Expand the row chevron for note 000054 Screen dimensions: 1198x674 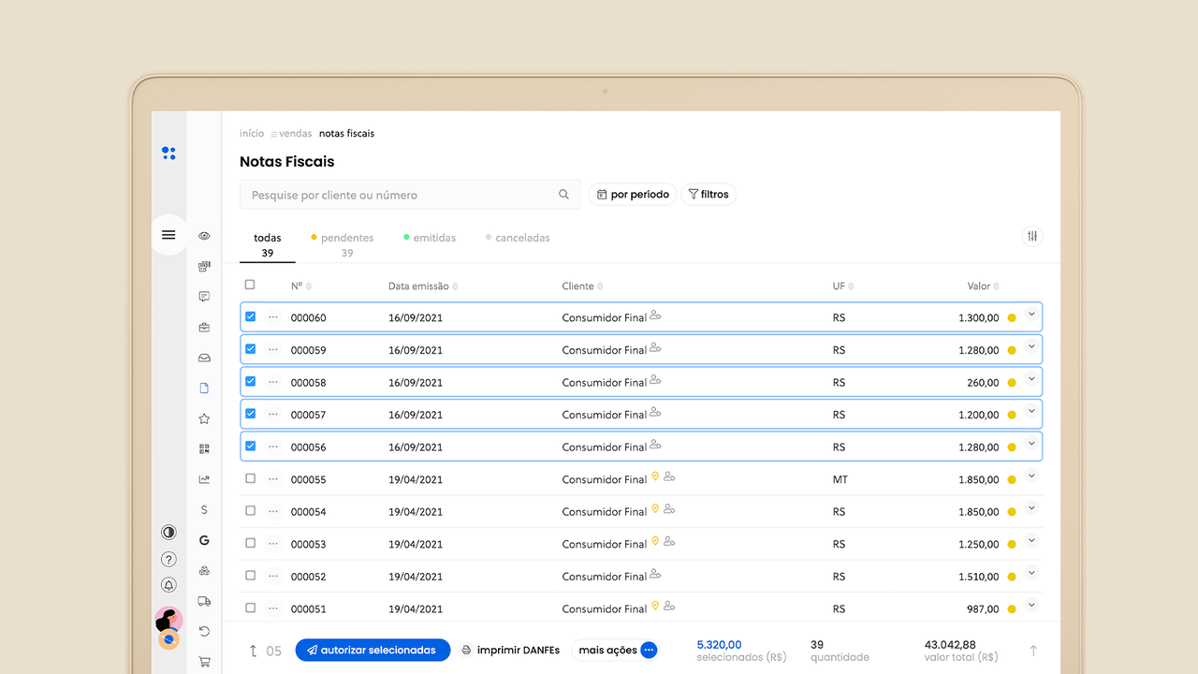click(x=1031, y=508)
